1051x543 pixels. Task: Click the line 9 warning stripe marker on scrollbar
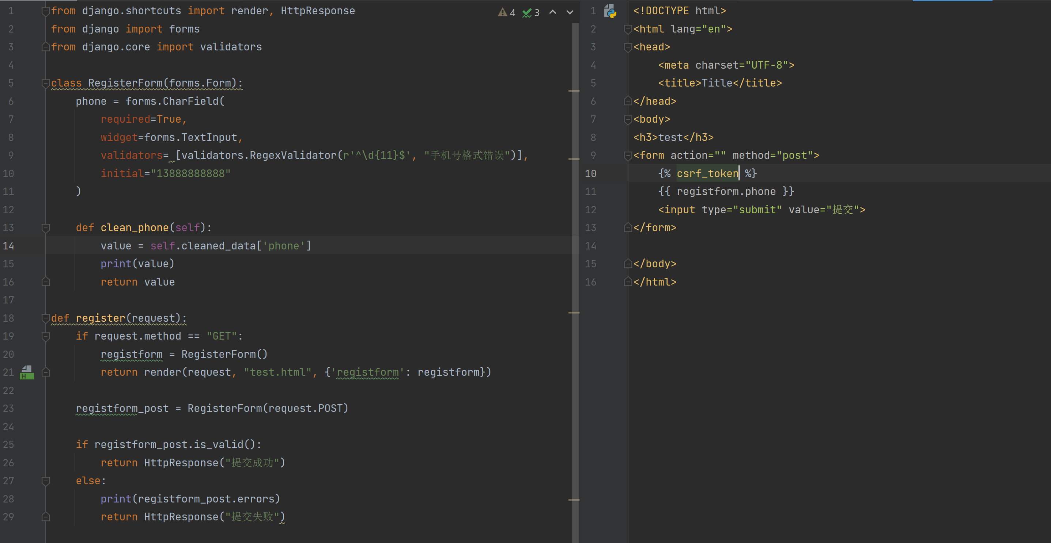pyautogui.click(x=574, y=158)
